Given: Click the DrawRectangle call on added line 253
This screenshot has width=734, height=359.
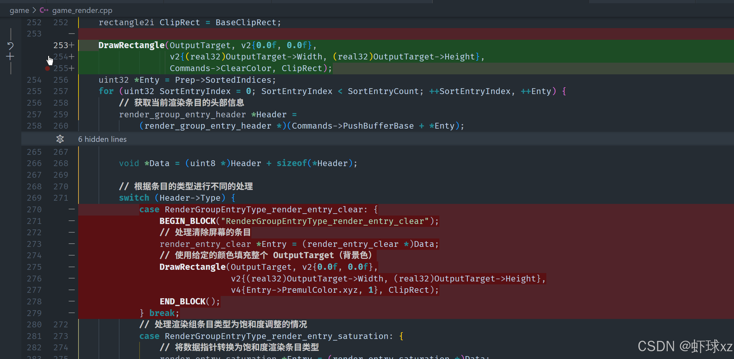Looking at the screenshot, I should click(x=131, y=45).
